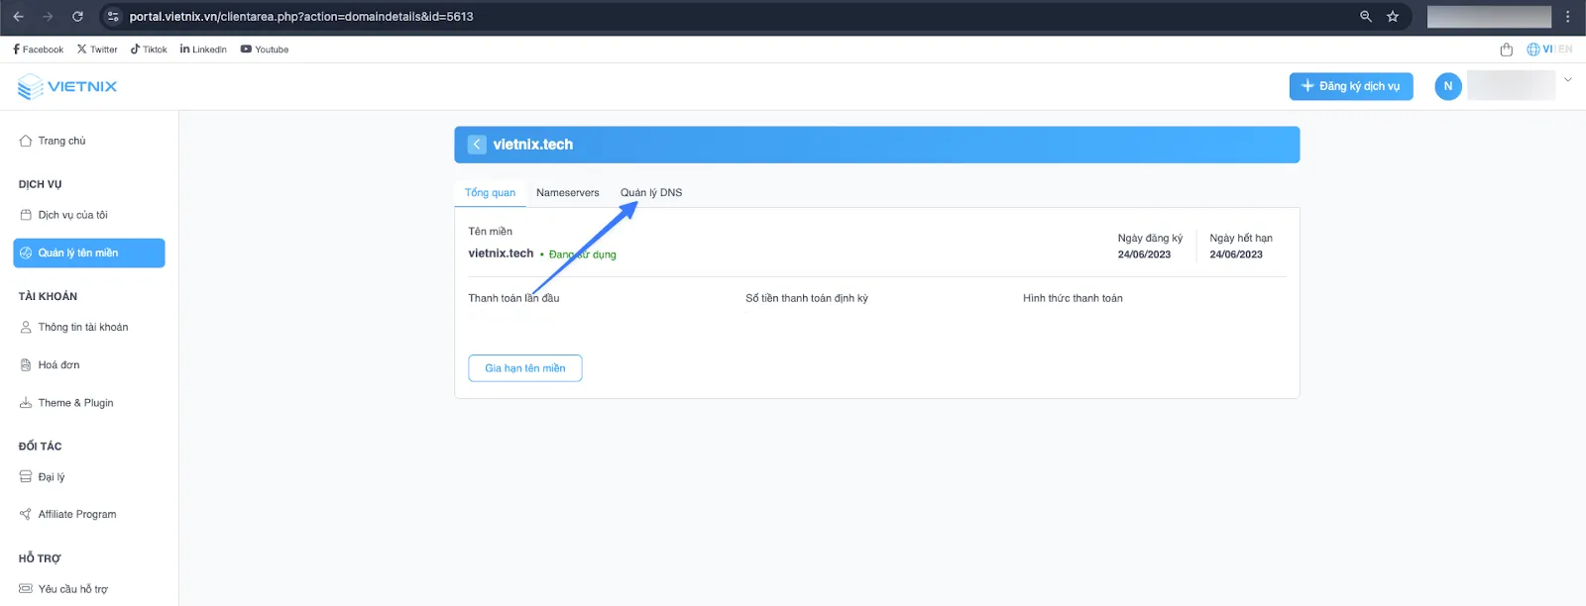The height and width of the screenshot is (606, 1586).
Task: Open browser three-dot menu
Action: click(x=1567, y=17)
